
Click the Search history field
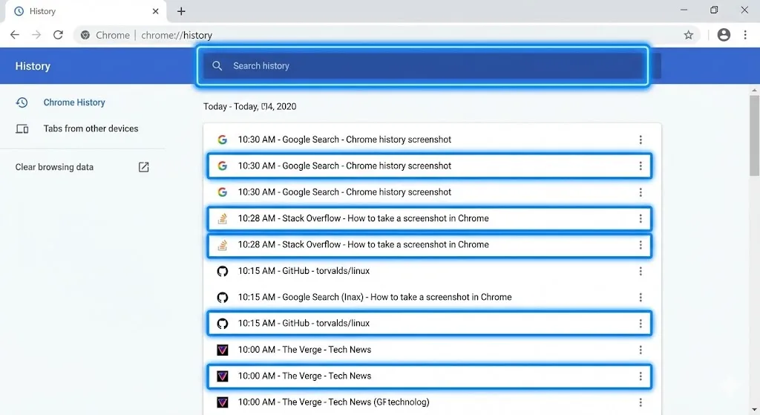pos(422,66)
